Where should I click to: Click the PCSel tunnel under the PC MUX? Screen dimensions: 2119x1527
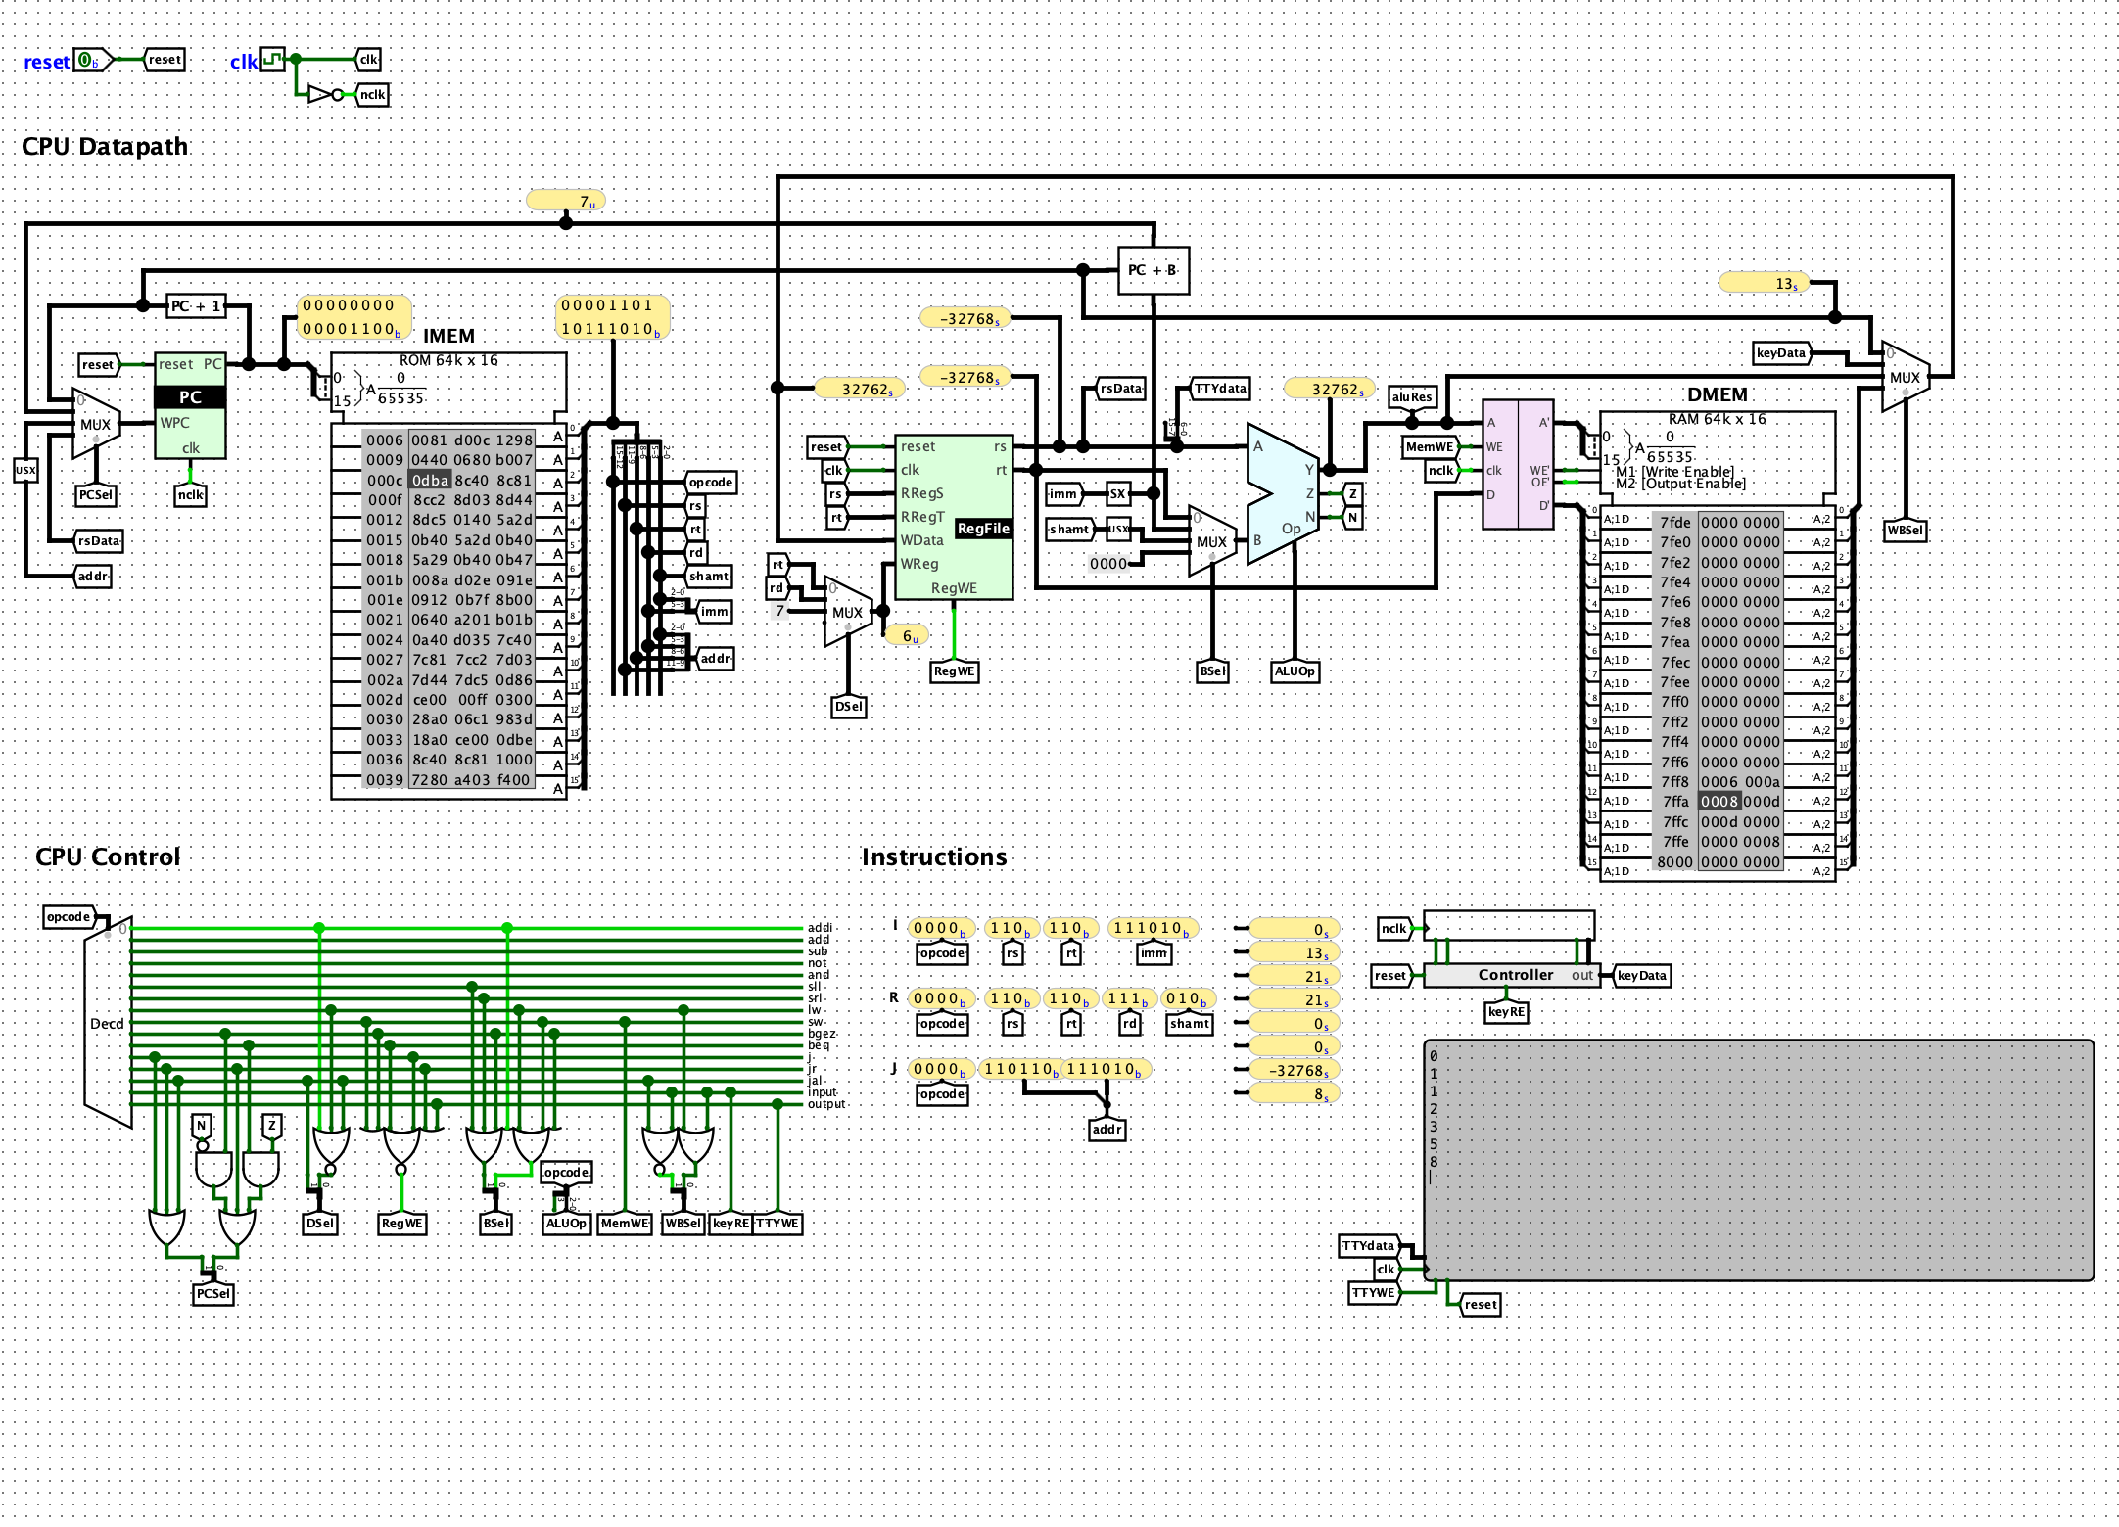tap(96, 495)
